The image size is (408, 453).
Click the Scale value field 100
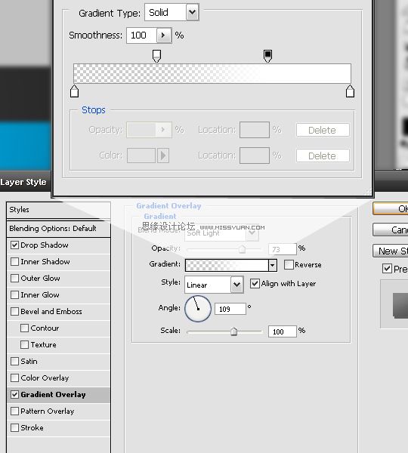[x=283, y=331]
